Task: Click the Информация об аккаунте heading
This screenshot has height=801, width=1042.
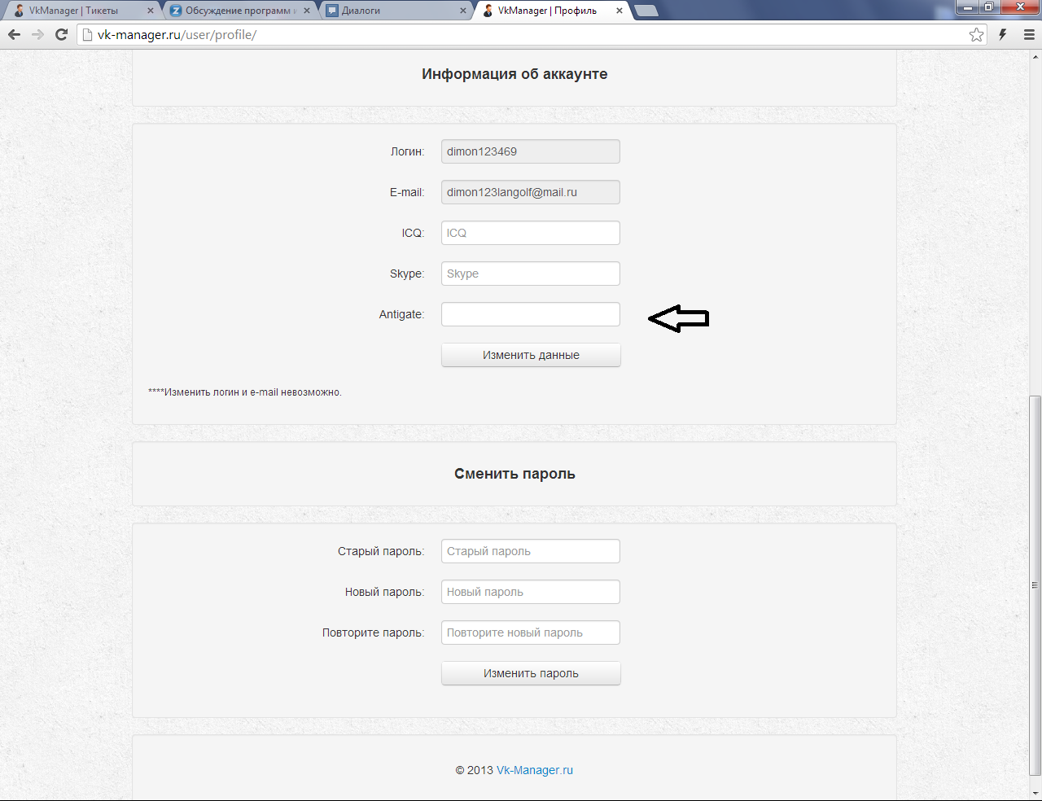Action: 514,74
